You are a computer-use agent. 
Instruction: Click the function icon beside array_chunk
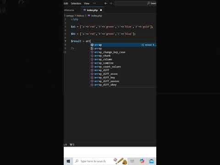[92, 56]
